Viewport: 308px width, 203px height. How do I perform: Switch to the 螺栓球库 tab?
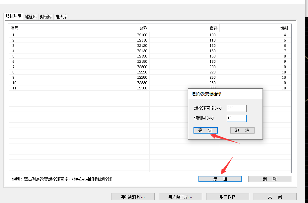[x=14, y=16]
